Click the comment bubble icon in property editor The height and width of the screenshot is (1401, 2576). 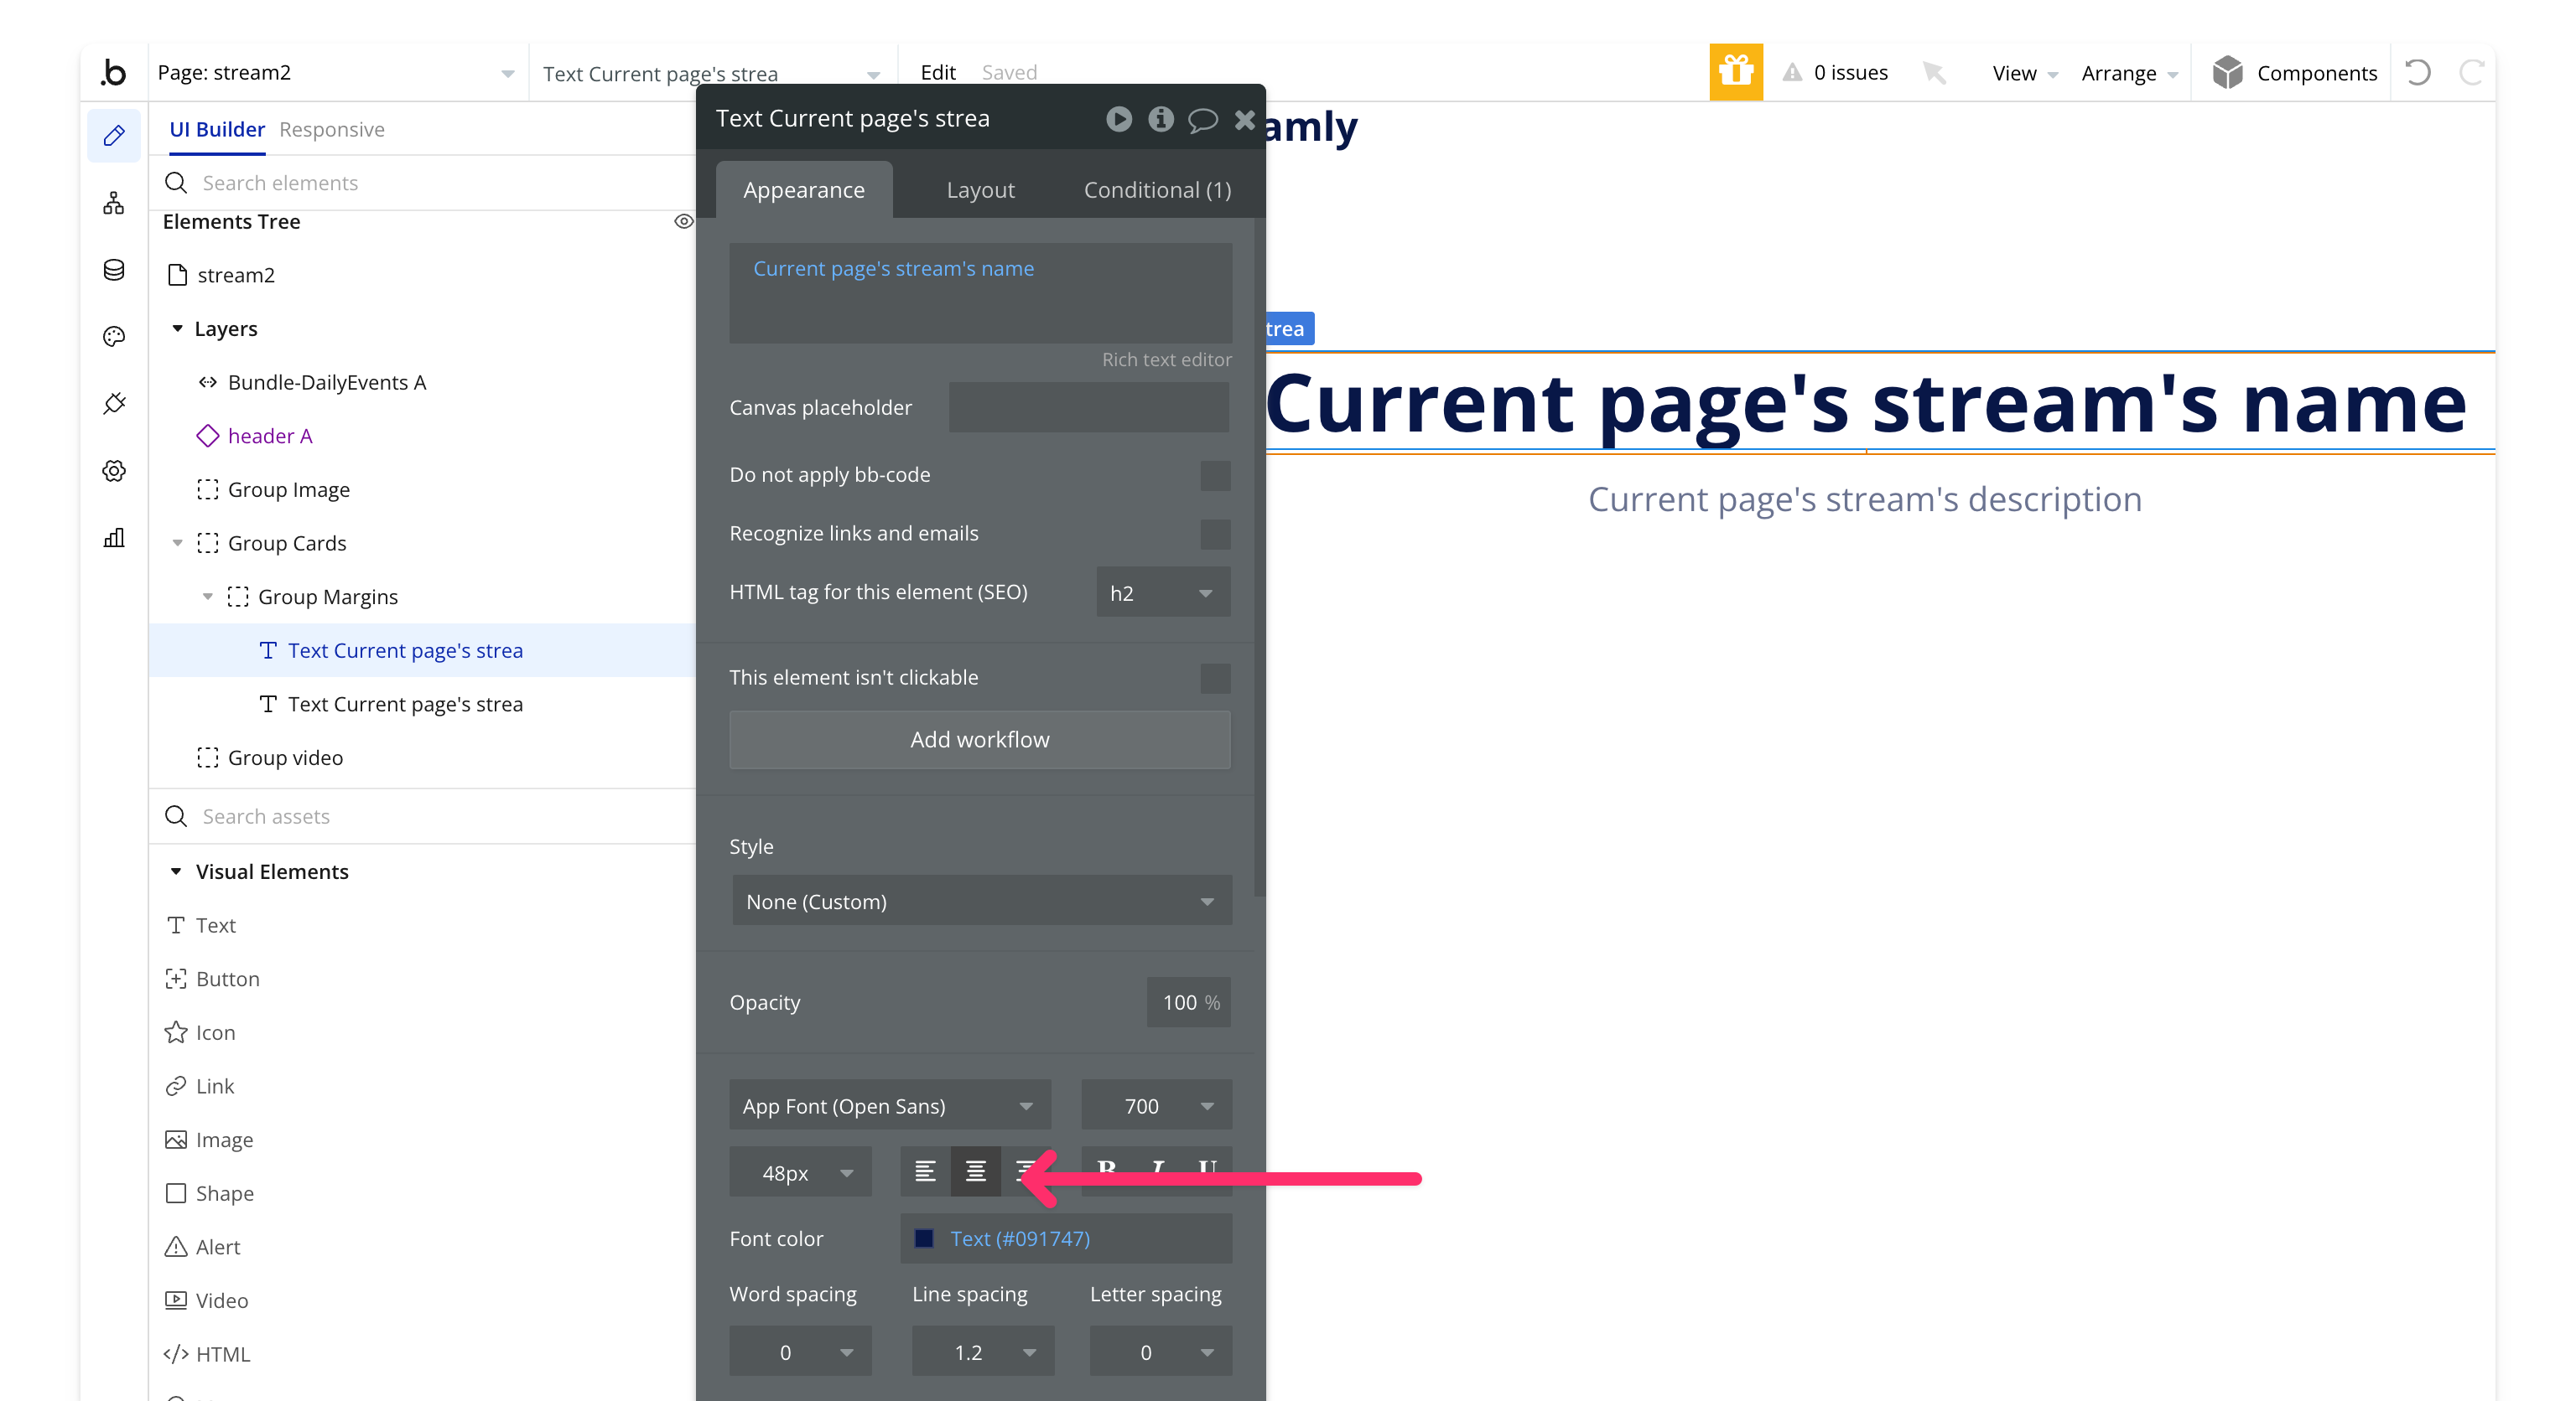coord(1202,119)
